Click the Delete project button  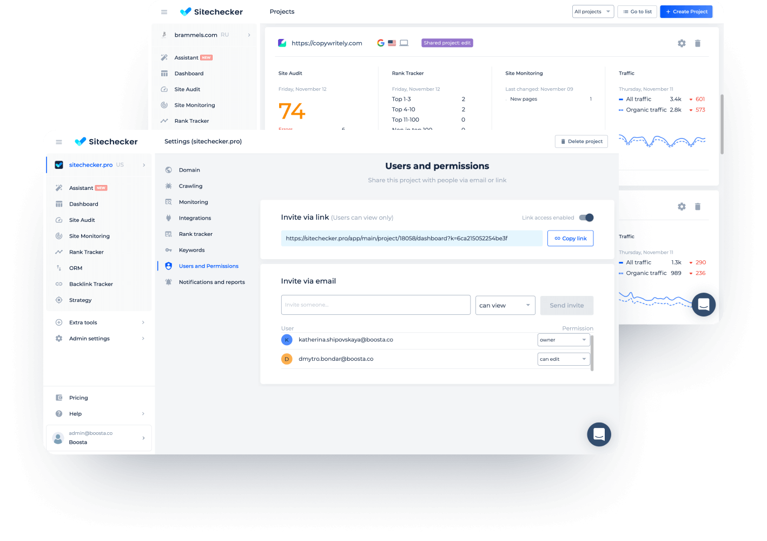581,142
